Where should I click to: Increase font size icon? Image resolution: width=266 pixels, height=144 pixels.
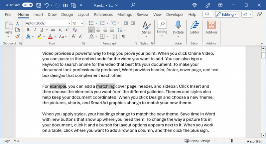(x=74, y=36)
